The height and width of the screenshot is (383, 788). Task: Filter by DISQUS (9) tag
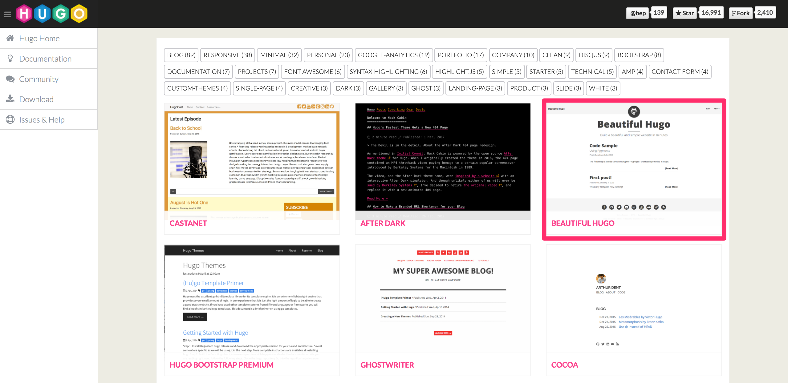coord(594,55)
